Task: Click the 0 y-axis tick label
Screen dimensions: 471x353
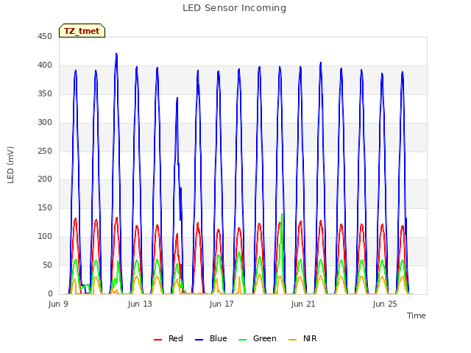Action: (50, 294)
